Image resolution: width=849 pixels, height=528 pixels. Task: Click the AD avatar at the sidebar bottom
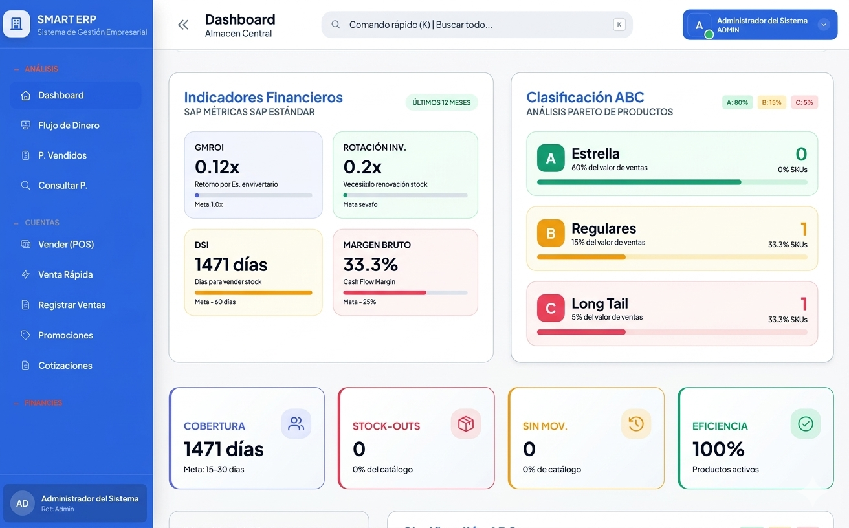(23, 503)
